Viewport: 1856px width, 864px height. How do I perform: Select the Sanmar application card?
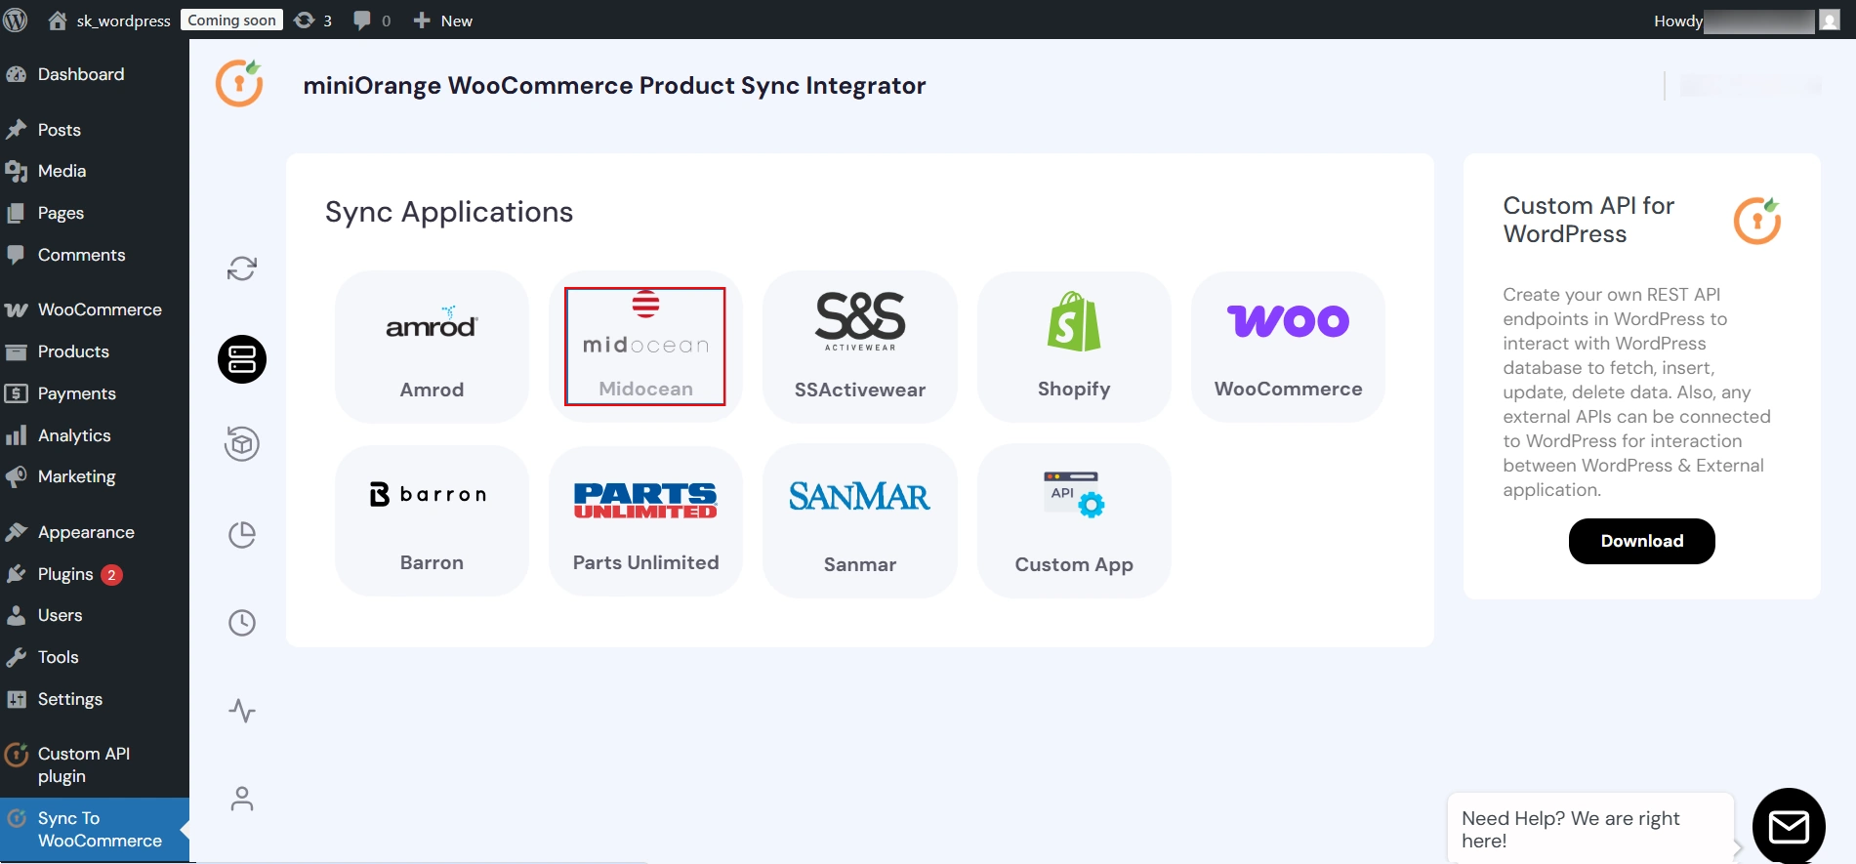860,520
